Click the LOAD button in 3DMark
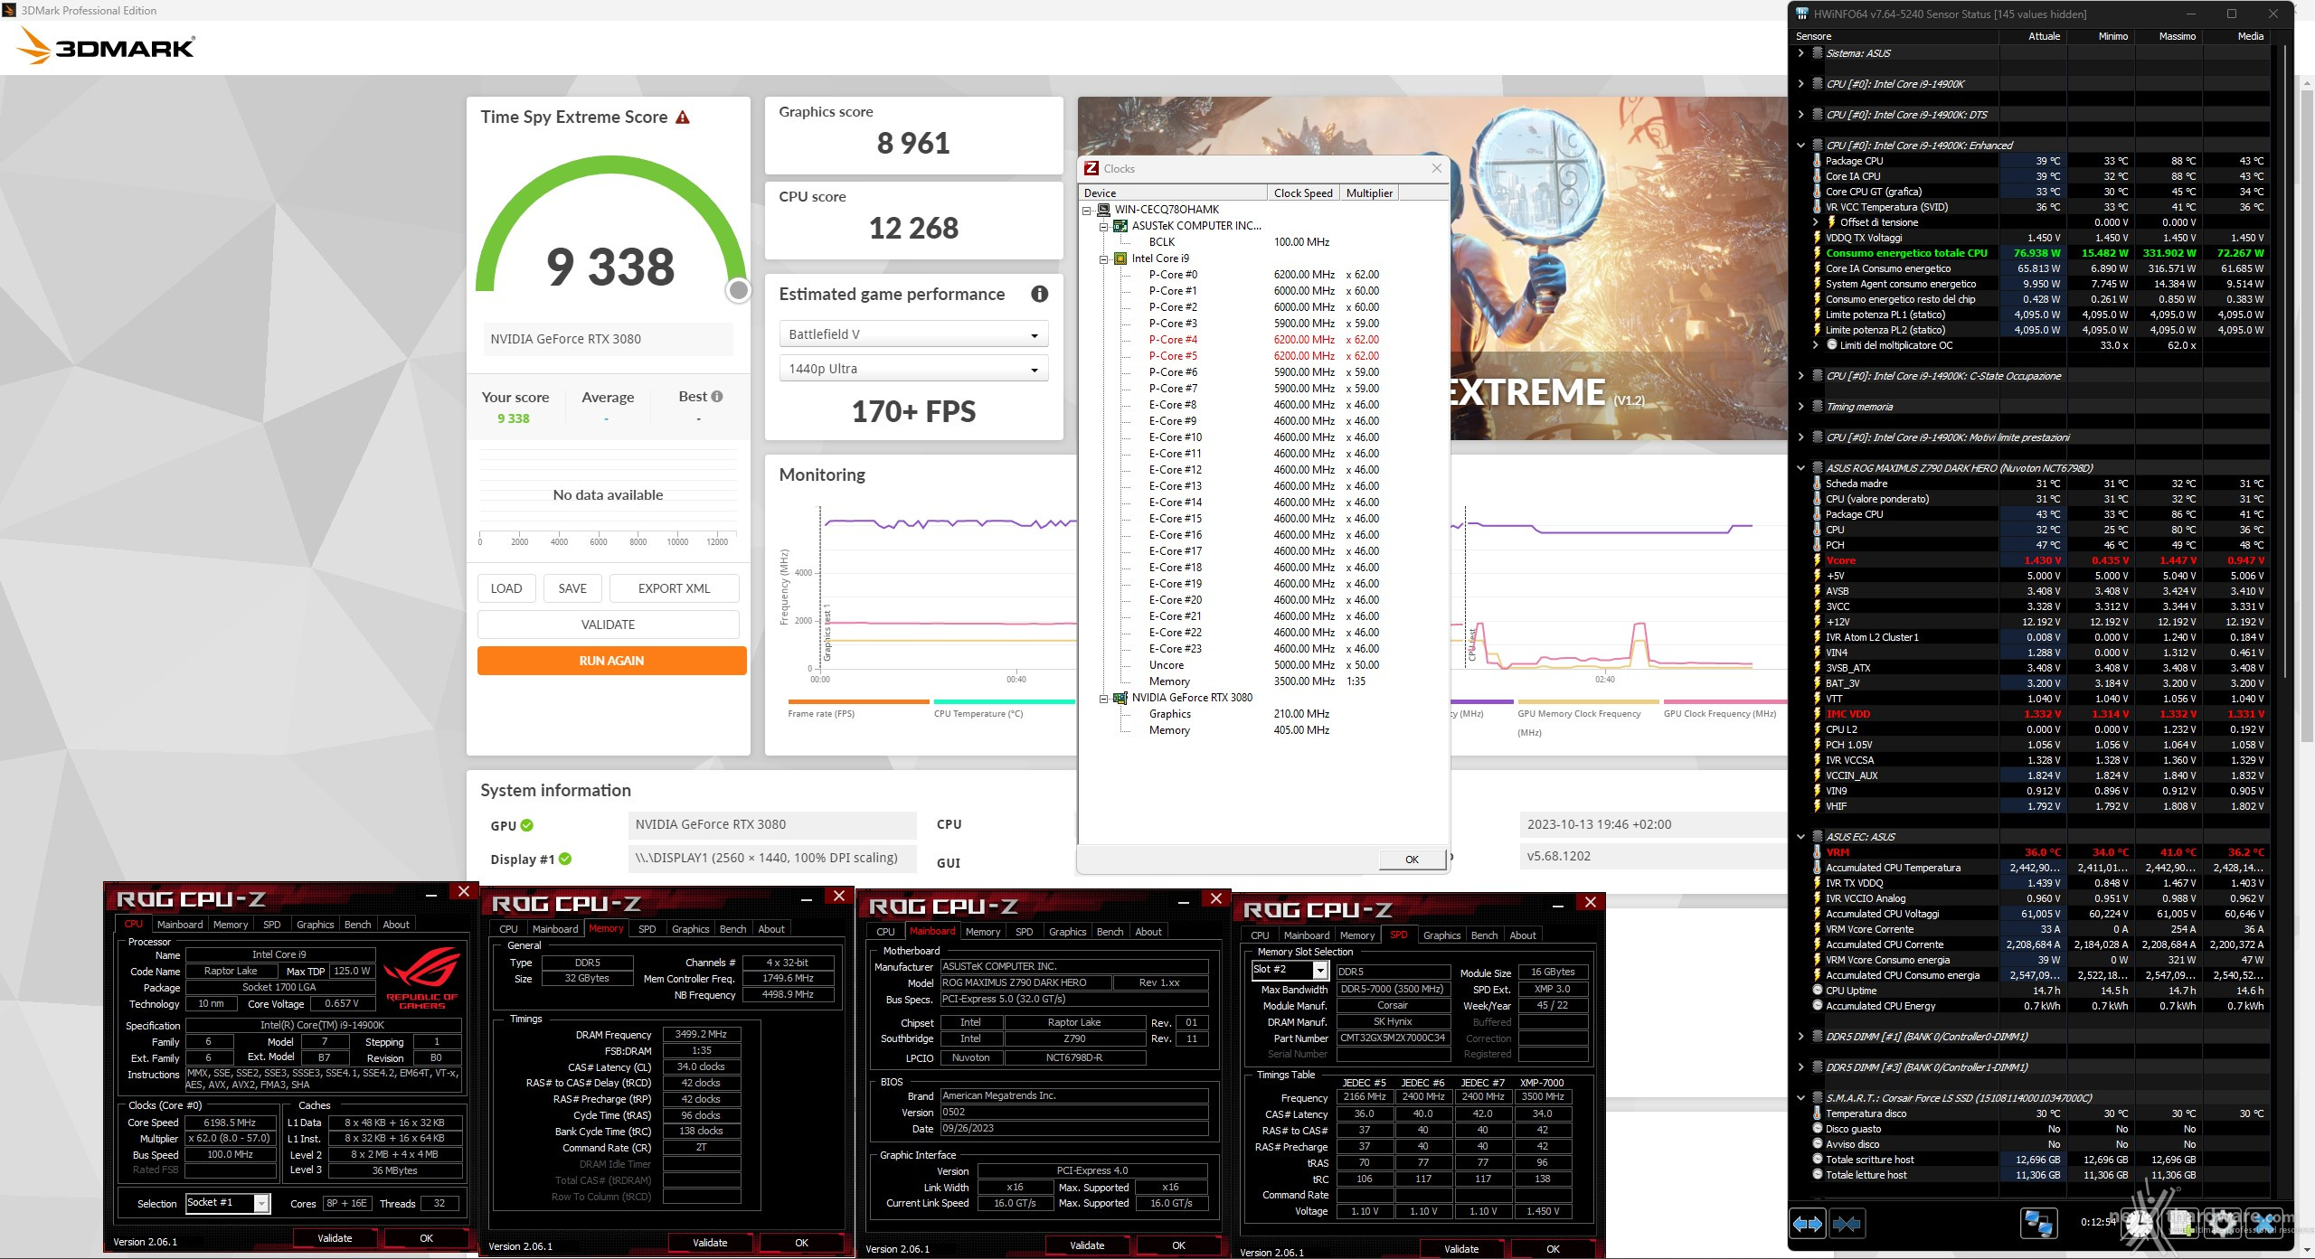This screenshot has height=1259, width=2315. pyautogui.click(x=506, y=588)
